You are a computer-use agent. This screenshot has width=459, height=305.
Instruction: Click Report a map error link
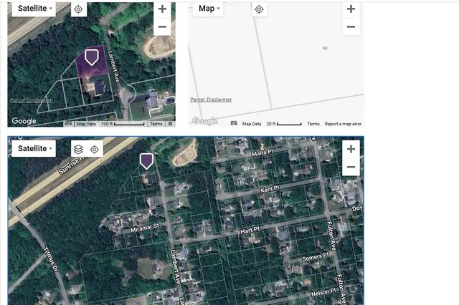tap(343, 124)
